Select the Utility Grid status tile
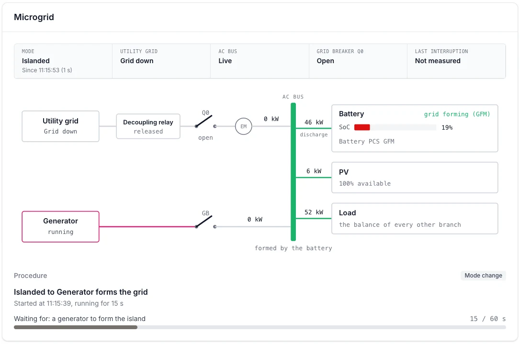520x344 pixels. [x=161, y=61]
